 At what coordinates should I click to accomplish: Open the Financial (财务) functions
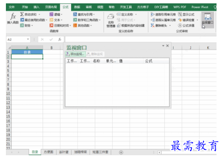27,26
